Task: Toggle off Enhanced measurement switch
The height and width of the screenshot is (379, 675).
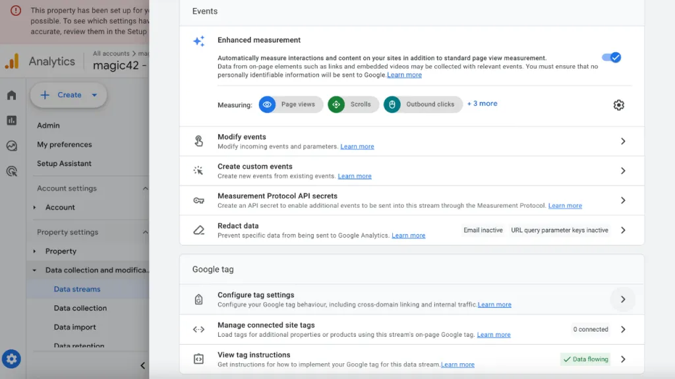Action: click(611, 57)
